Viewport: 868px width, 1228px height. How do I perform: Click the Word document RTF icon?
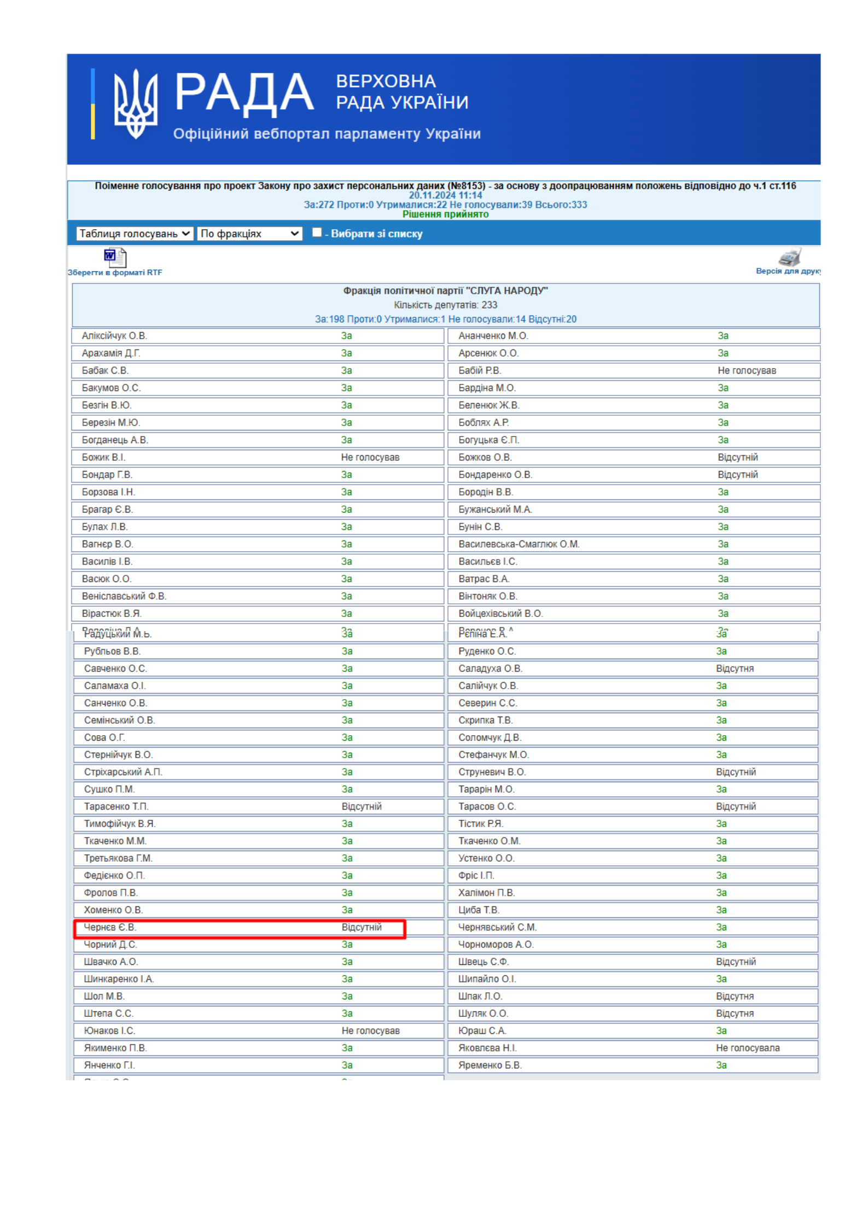click(x=115, y=257)
